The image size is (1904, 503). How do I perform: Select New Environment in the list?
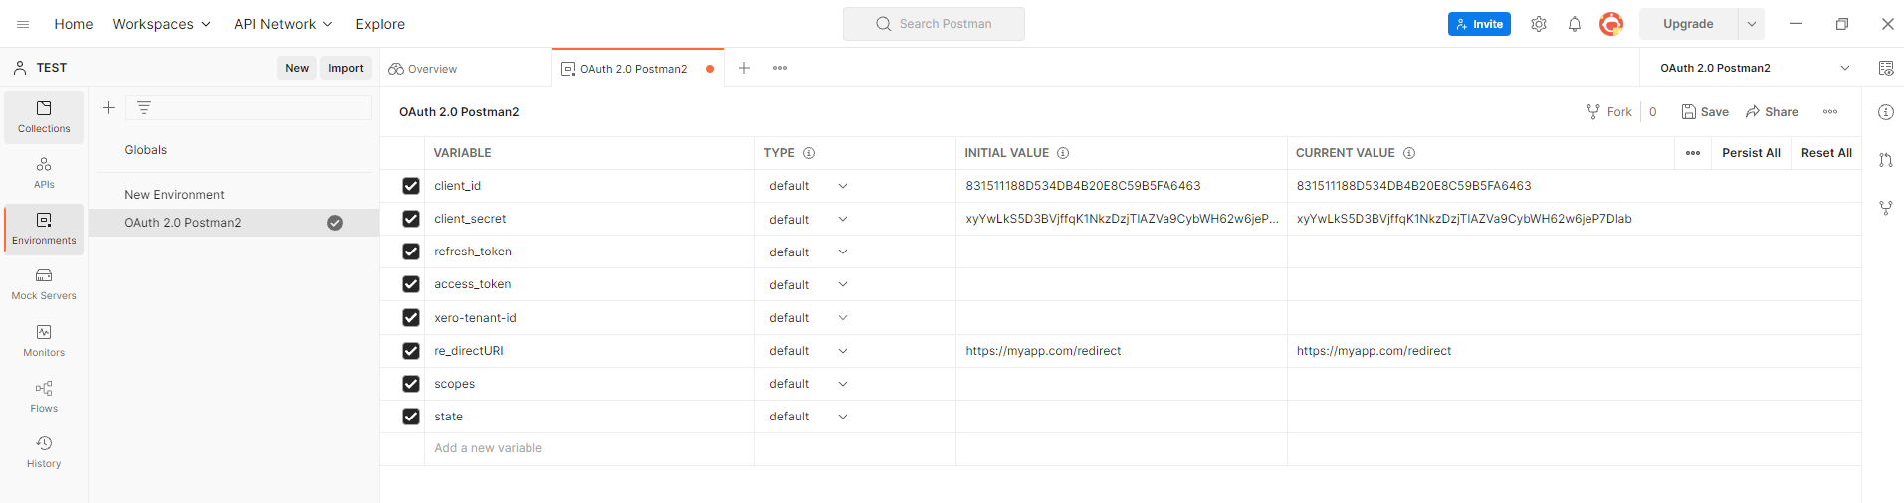pos(174,195)
